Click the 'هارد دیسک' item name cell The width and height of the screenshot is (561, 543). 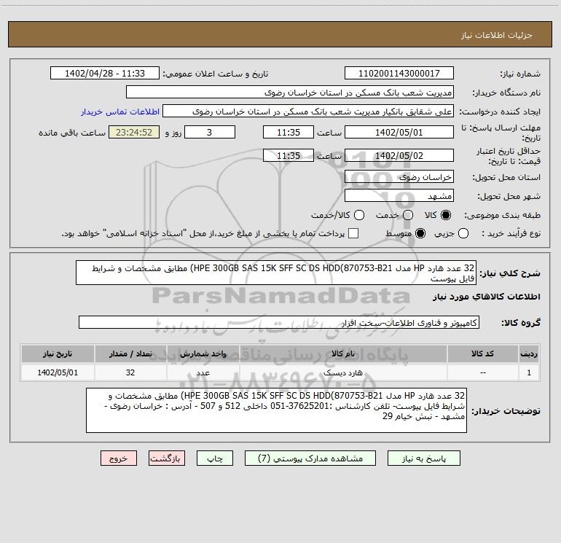(x=343, y=372)
